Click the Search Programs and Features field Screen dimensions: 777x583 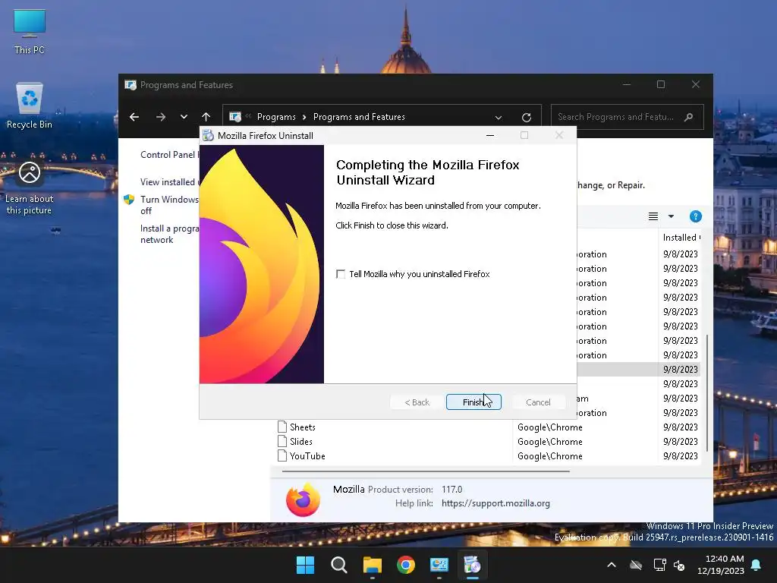click(627, 117)
